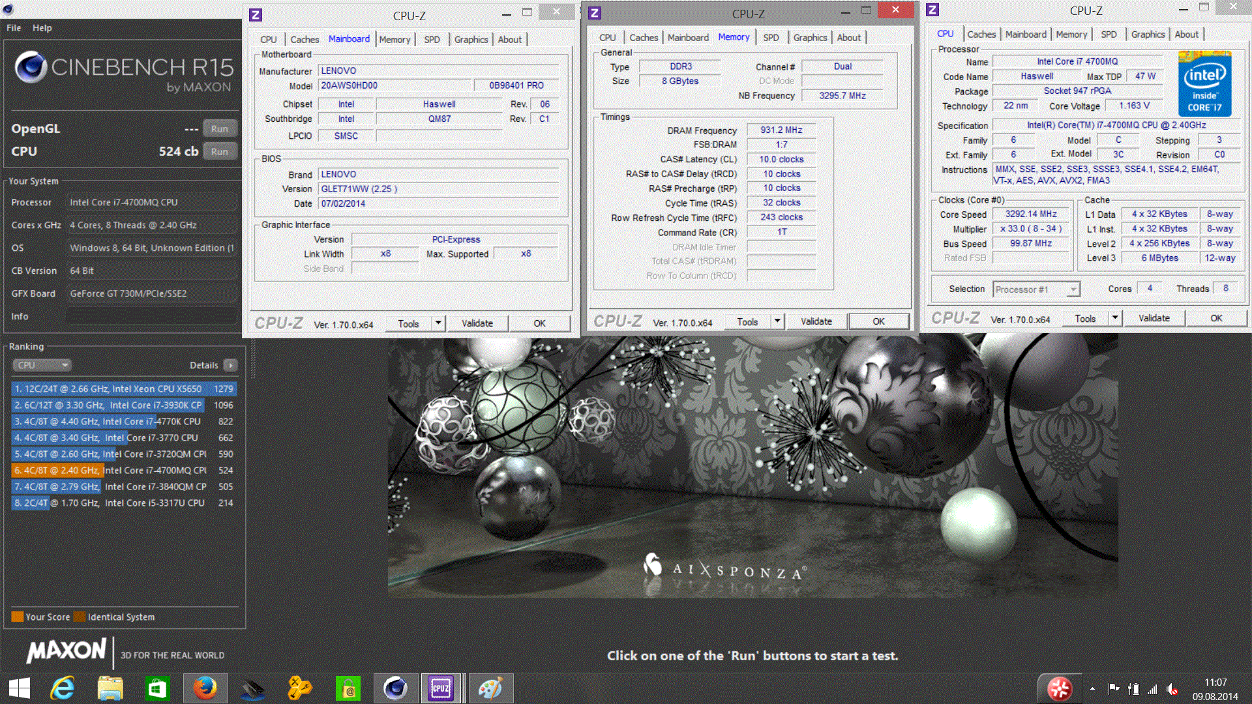This screenshot has height=704, width=1252.
Task: Click the MAXON logo
Action: click(x=66, y=651)
